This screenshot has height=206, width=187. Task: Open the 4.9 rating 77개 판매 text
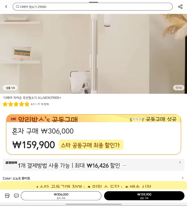tap(40, 104)
